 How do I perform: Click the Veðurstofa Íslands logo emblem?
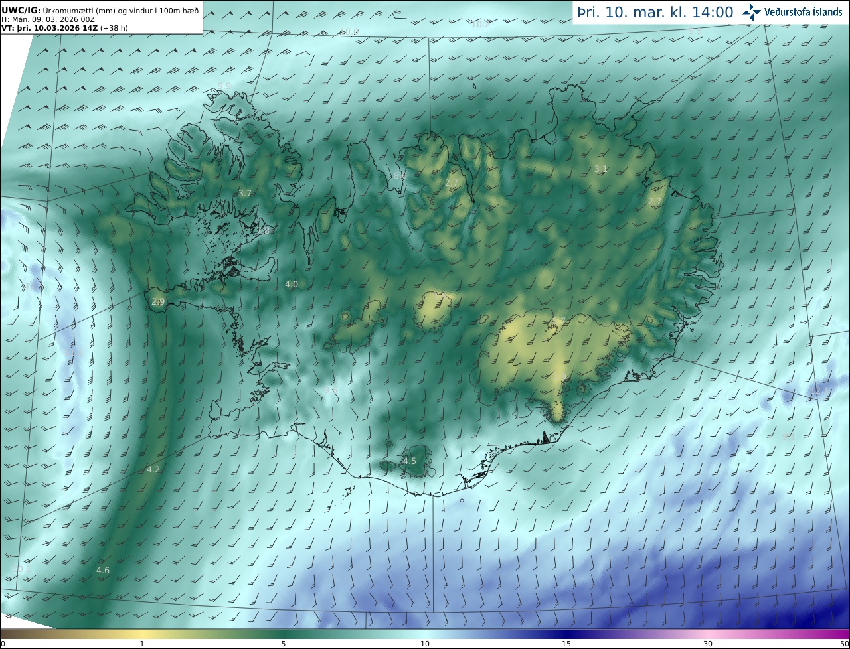pos(751,12)
